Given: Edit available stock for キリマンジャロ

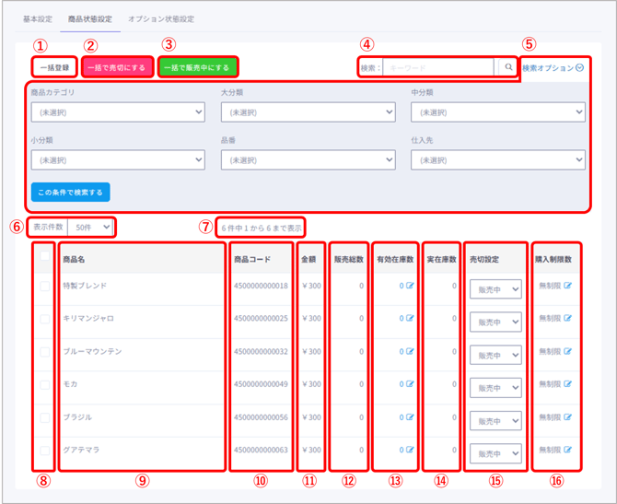Looking at the screenshot, I should click(411, 319).
